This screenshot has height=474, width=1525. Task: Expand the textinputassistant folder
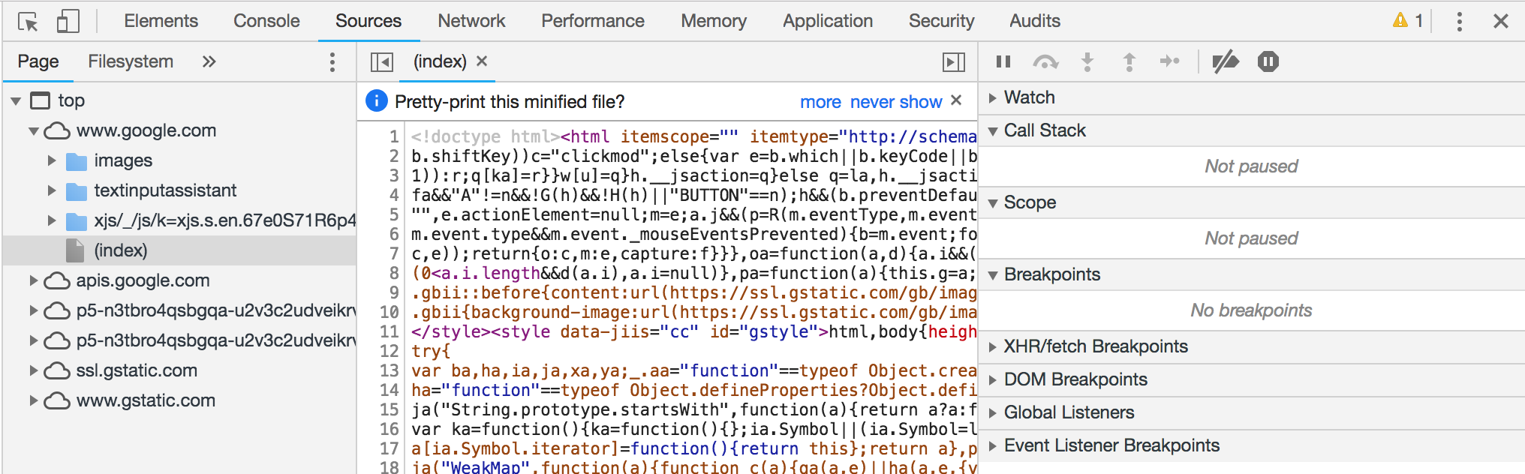tap(52, 190)
